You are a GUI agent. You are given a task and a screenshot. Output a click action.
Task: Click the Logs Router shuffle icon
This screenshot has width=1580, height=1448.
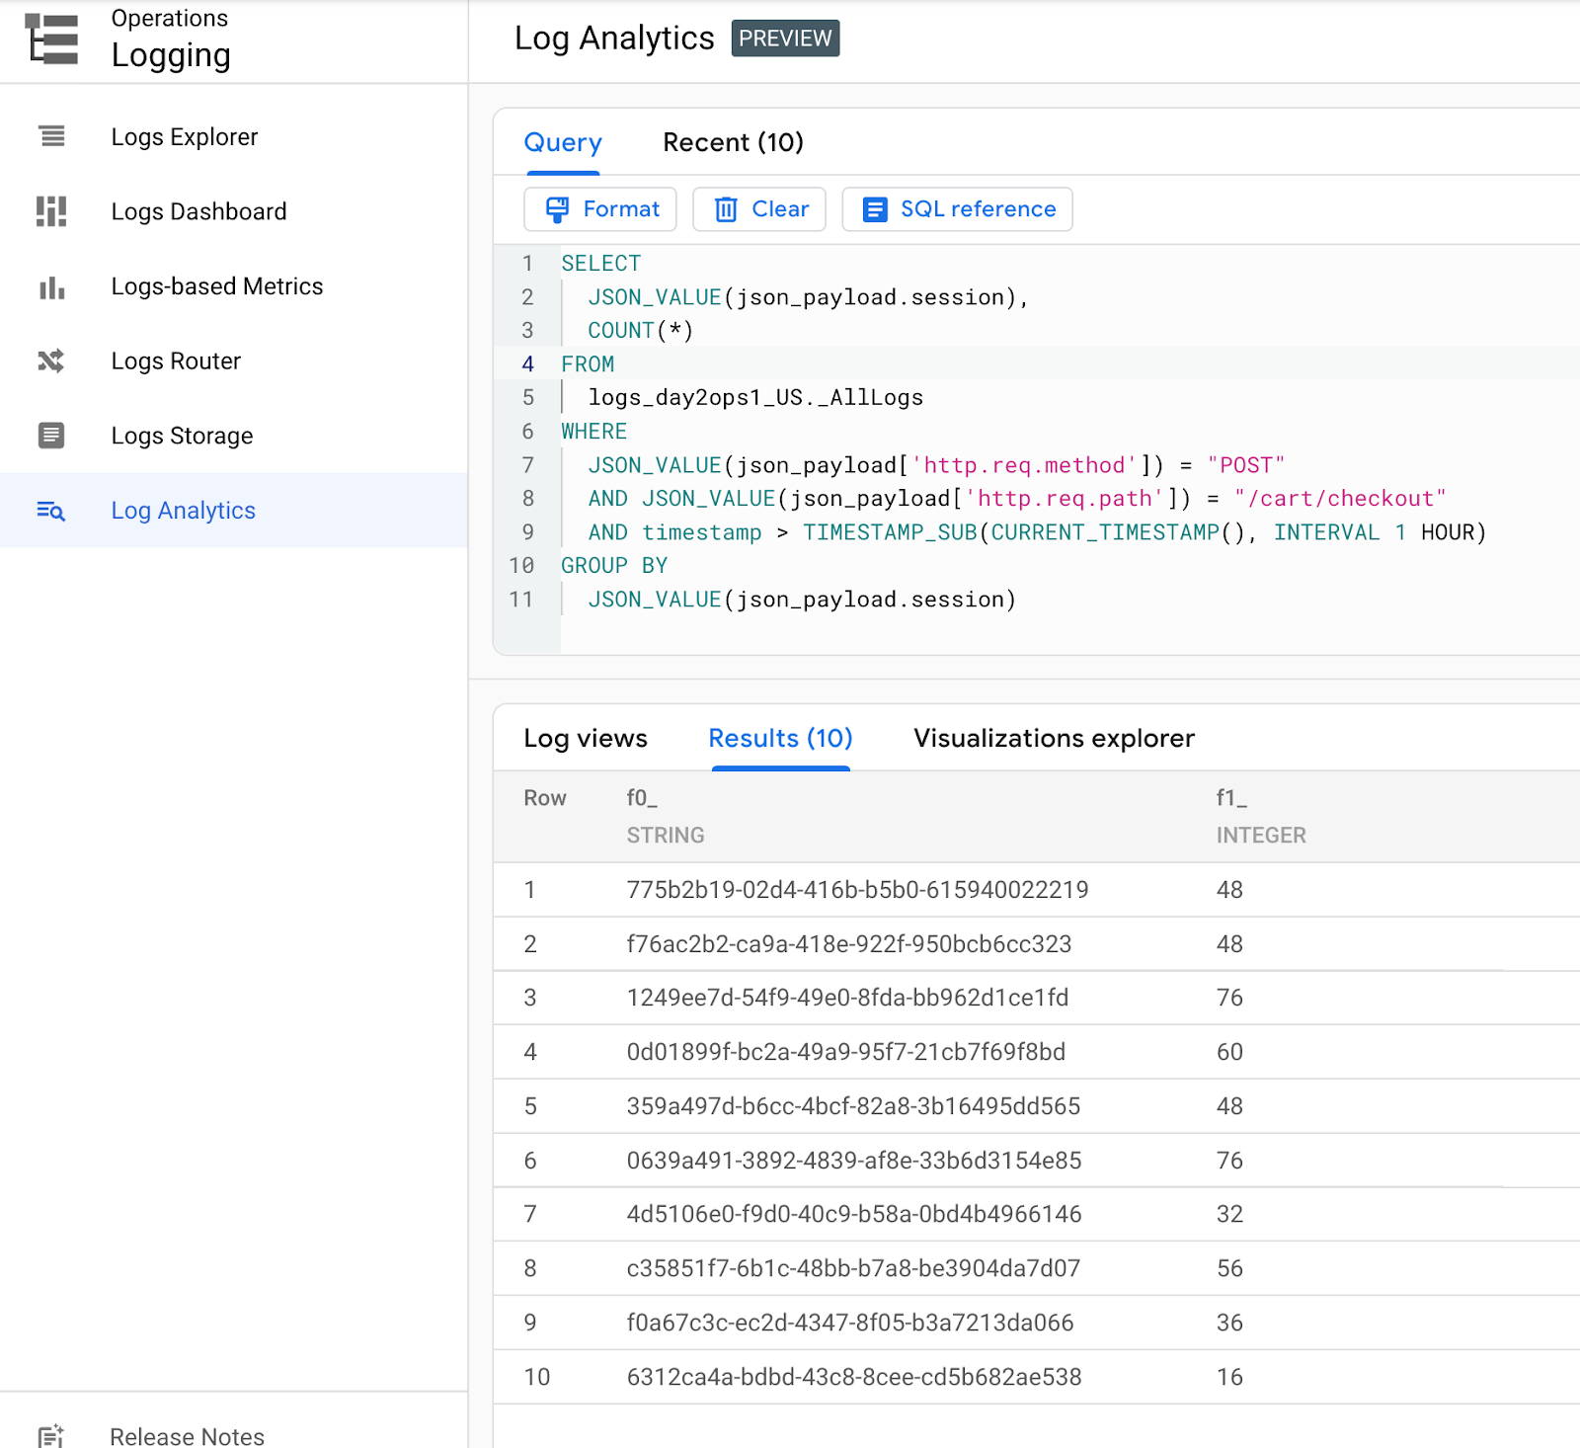[x=51, y=362]
